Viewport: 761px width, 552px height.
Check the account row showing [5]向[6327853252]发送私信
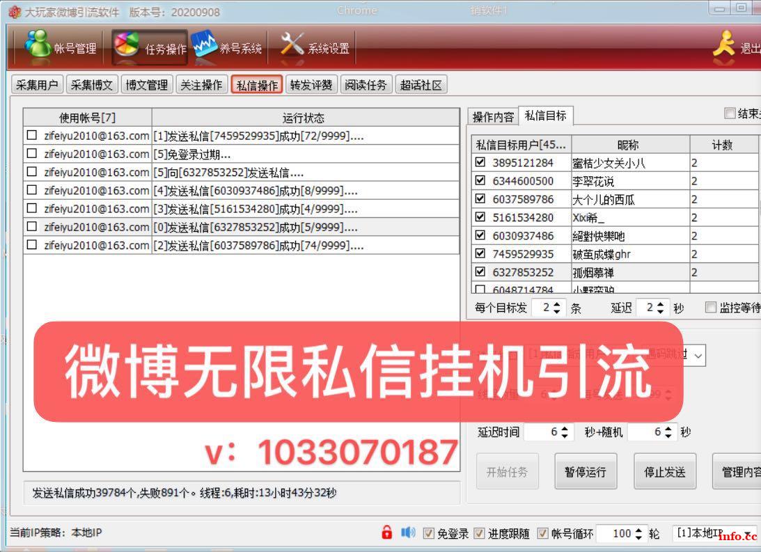[32, 172]
